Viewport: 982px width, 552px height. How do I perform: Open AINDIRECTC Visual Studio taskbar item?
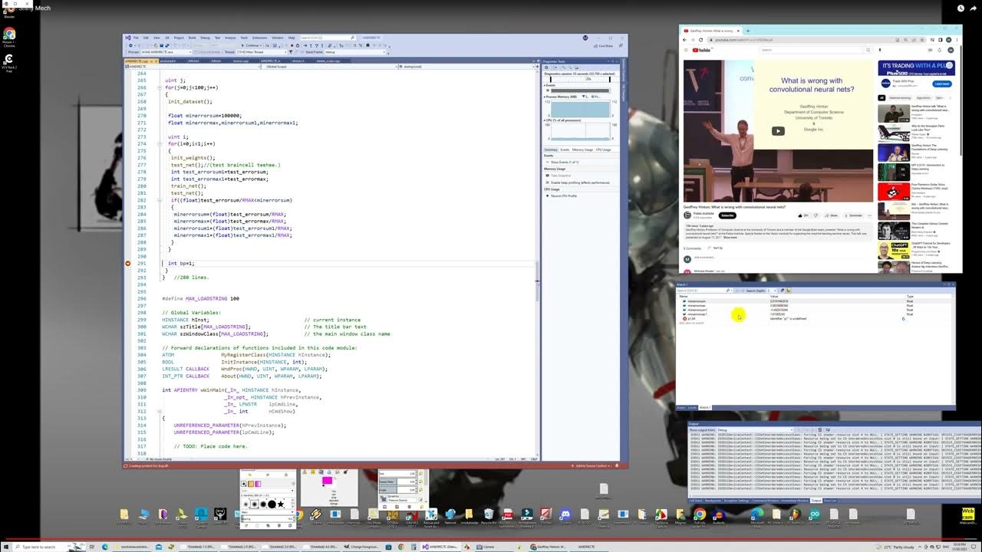tap(441, 547)
